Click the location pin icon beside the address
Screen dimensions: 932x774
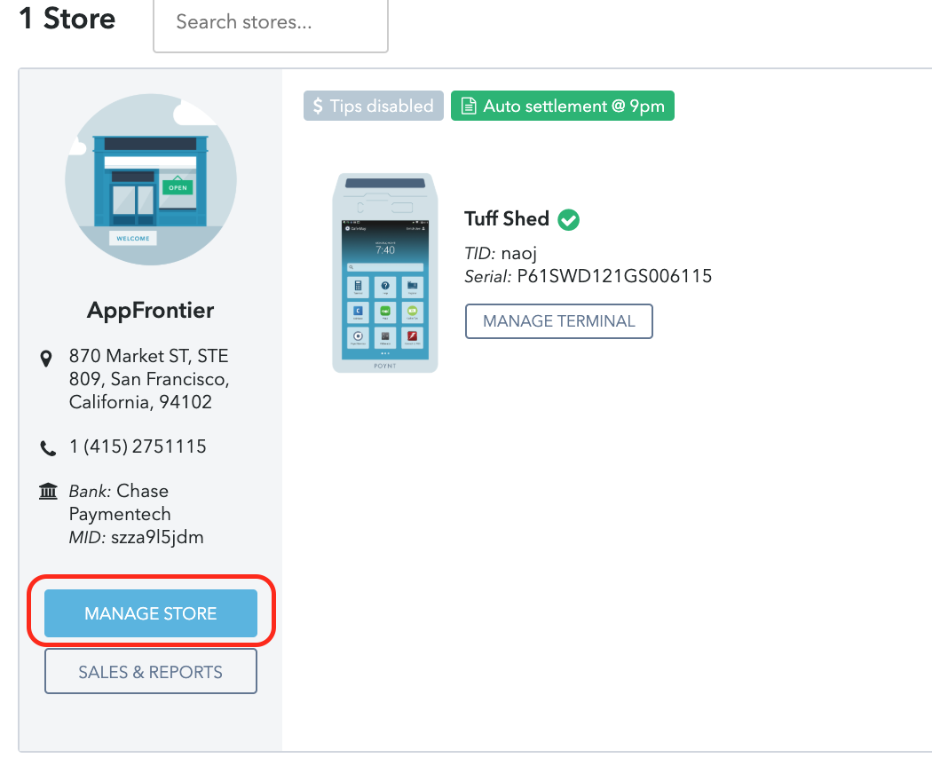pos(48,359)
